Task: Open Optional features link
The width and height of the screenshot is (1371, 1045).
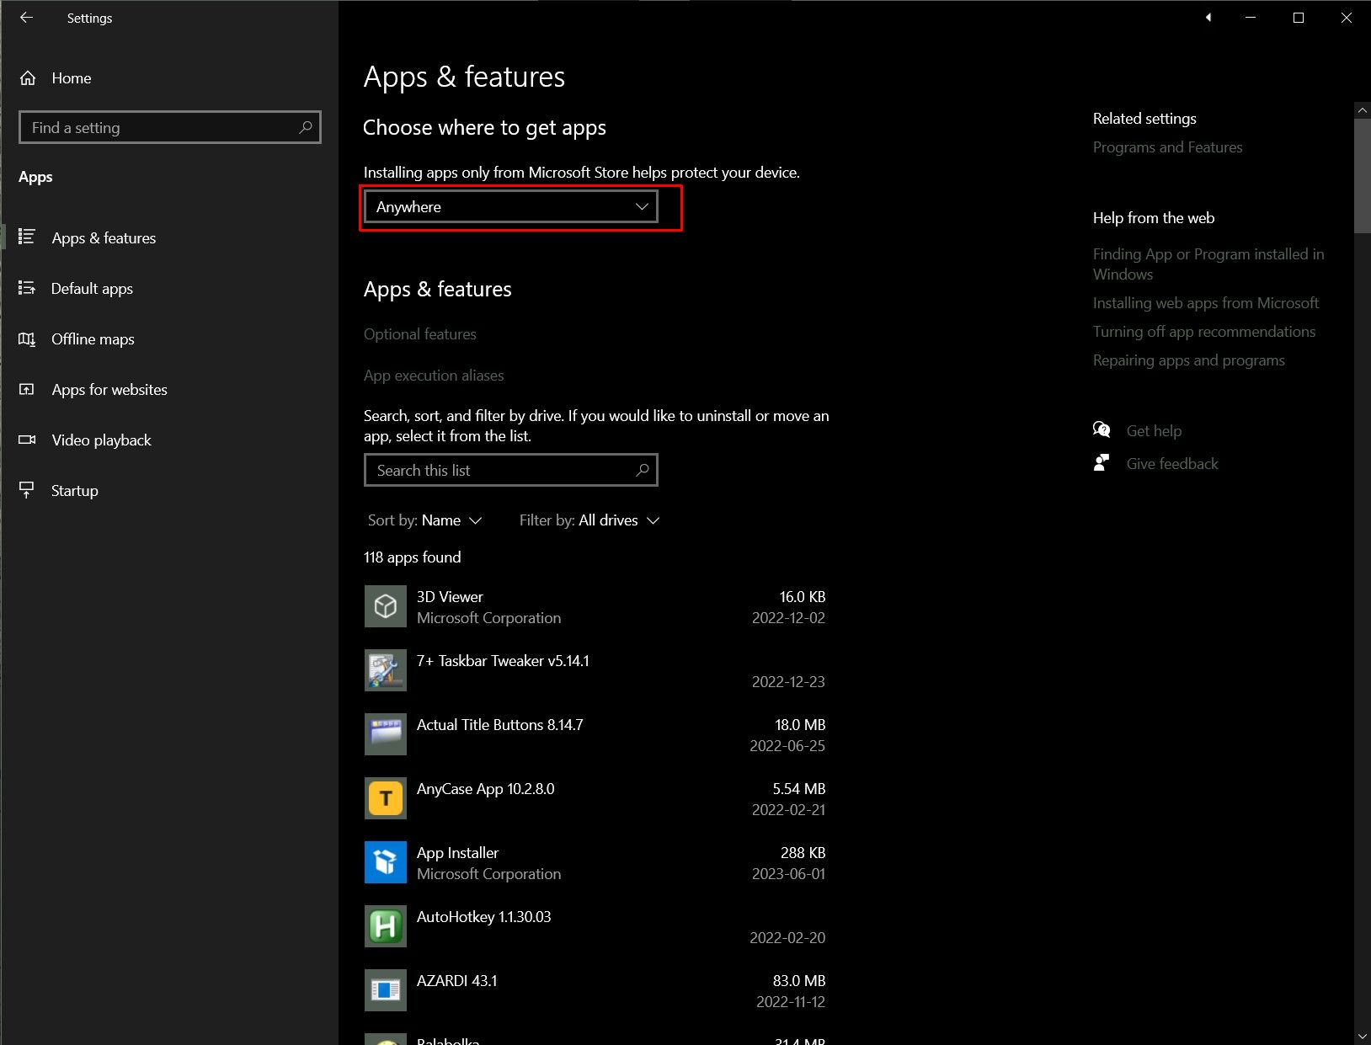Action: tap(420, 334)
